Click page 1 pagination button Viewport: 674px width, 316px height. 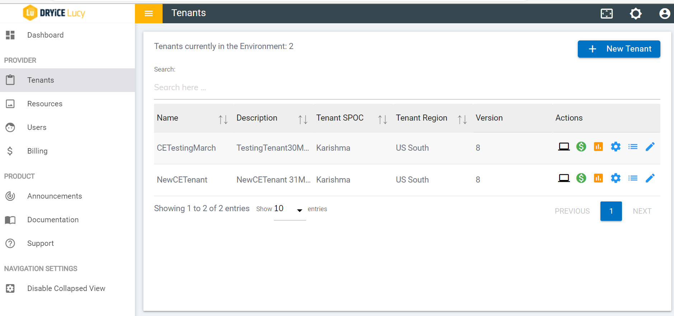pos(611,211)
